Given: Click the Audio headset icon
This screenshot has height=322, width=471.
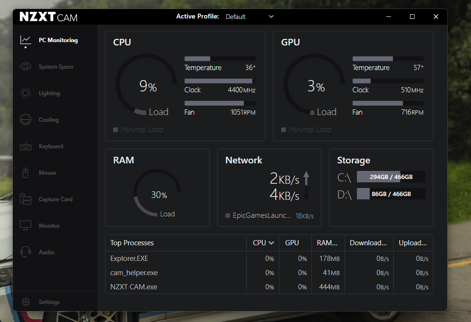Looking at the screenshot, I should pyautogui.click(x=26, y=252).
